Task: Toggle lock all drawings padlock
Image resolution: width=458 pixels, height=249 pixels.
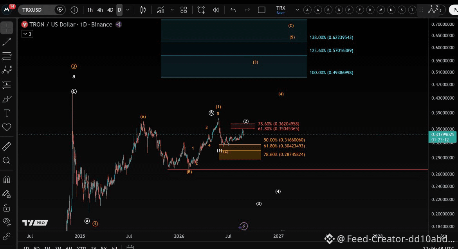Action: pos(7,208)
